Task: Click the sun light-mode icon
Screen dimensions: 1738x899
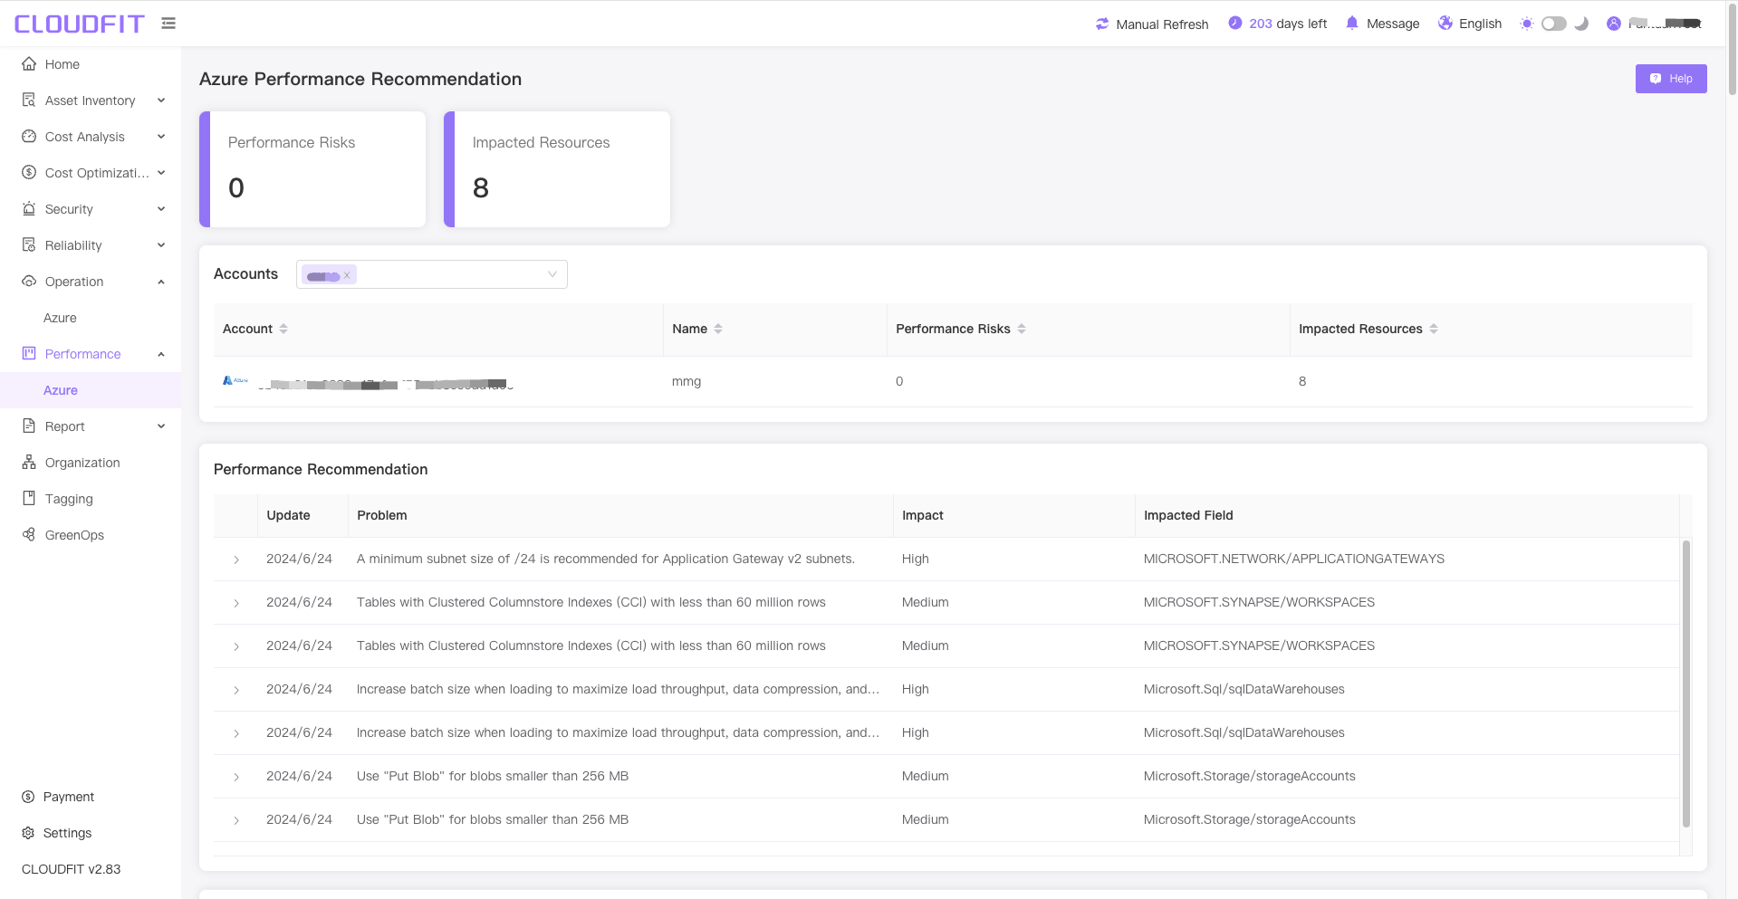Action: point(1527,24)
